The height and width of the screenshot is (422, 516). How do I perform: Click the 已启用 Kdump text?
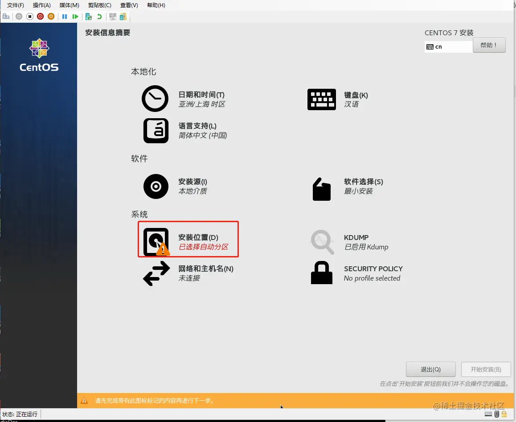[366, 247]
